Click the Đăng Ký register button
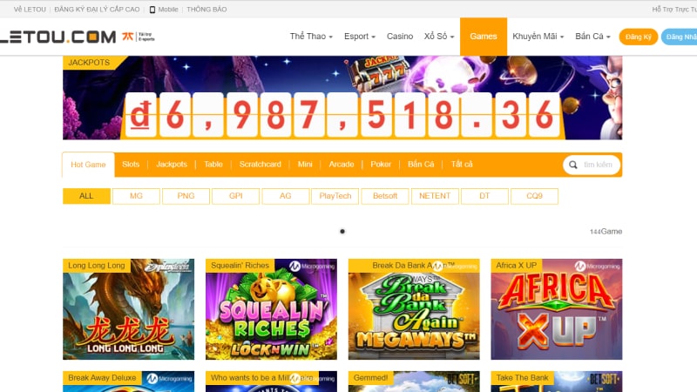This screenshot has height=392, width=697. point(639,37)
